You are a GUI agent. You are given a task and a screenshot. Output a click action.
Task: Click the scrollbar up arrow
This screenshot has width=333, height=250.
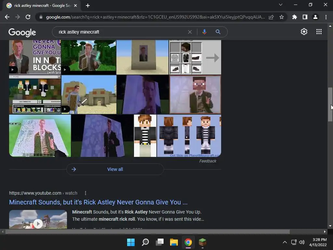click(330, 26)
